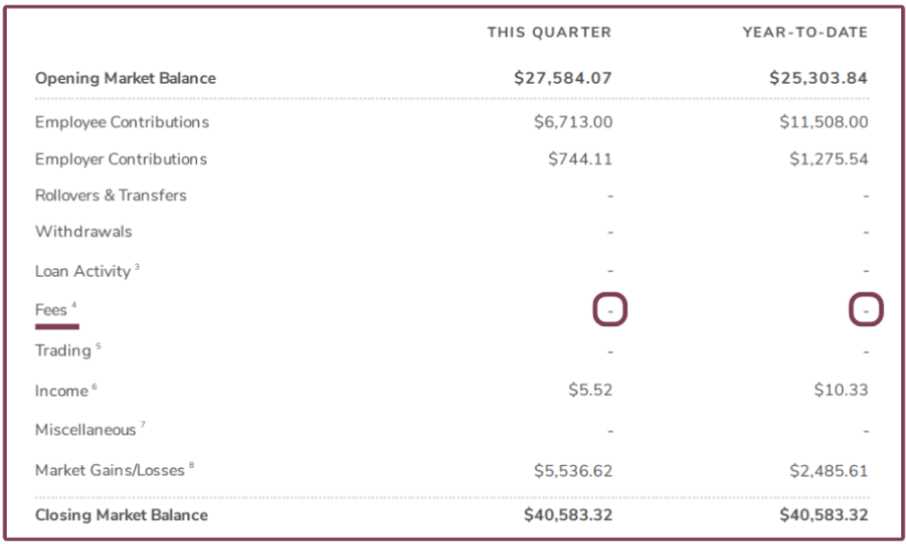Screen dimensions: 906x544
Task: Click the $6,713.00 employee contribution amount
Action: pyautogui.click(x=573, y=122)
